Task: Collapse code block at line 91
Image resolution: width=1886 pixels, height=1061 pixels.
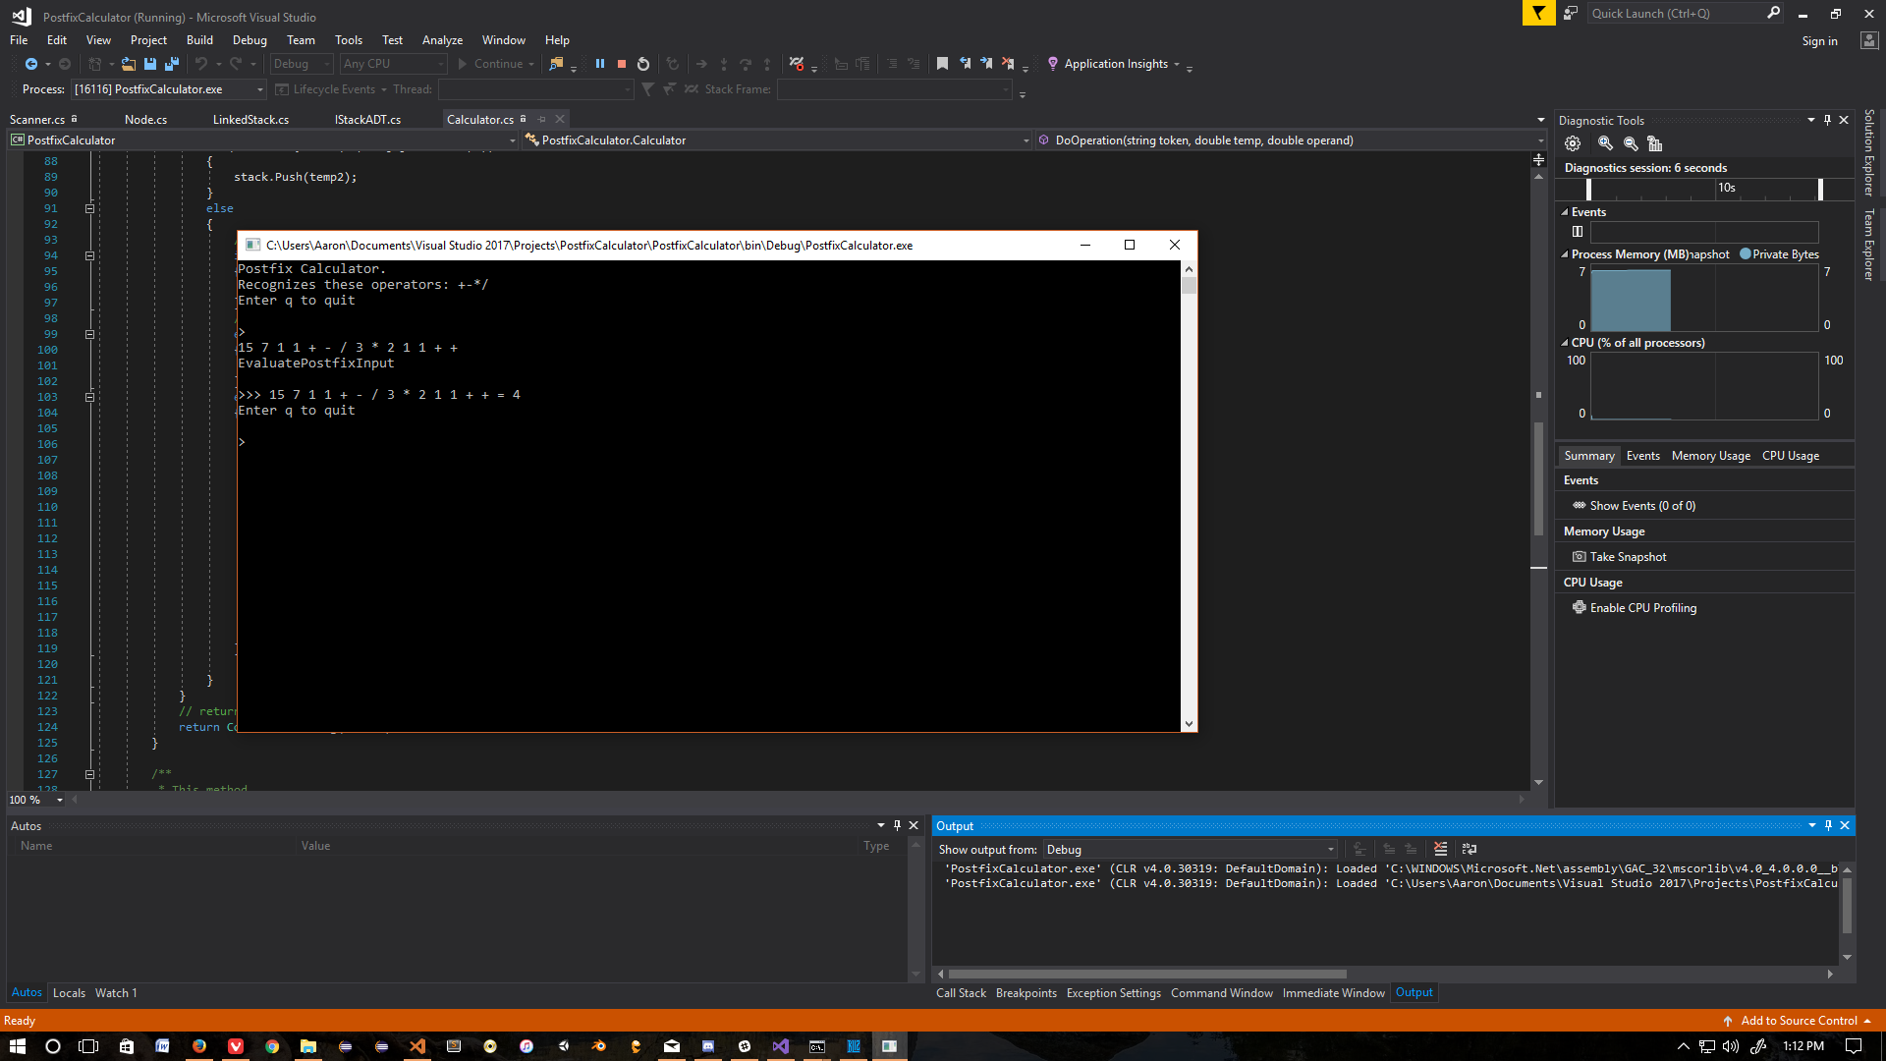Action: (89, 208)
